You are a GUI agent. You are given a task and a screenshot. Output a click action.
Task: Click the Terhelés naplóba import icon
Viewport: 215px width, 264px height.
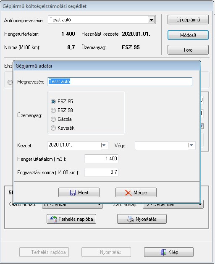pyautogui.click(x=53, y=219)
